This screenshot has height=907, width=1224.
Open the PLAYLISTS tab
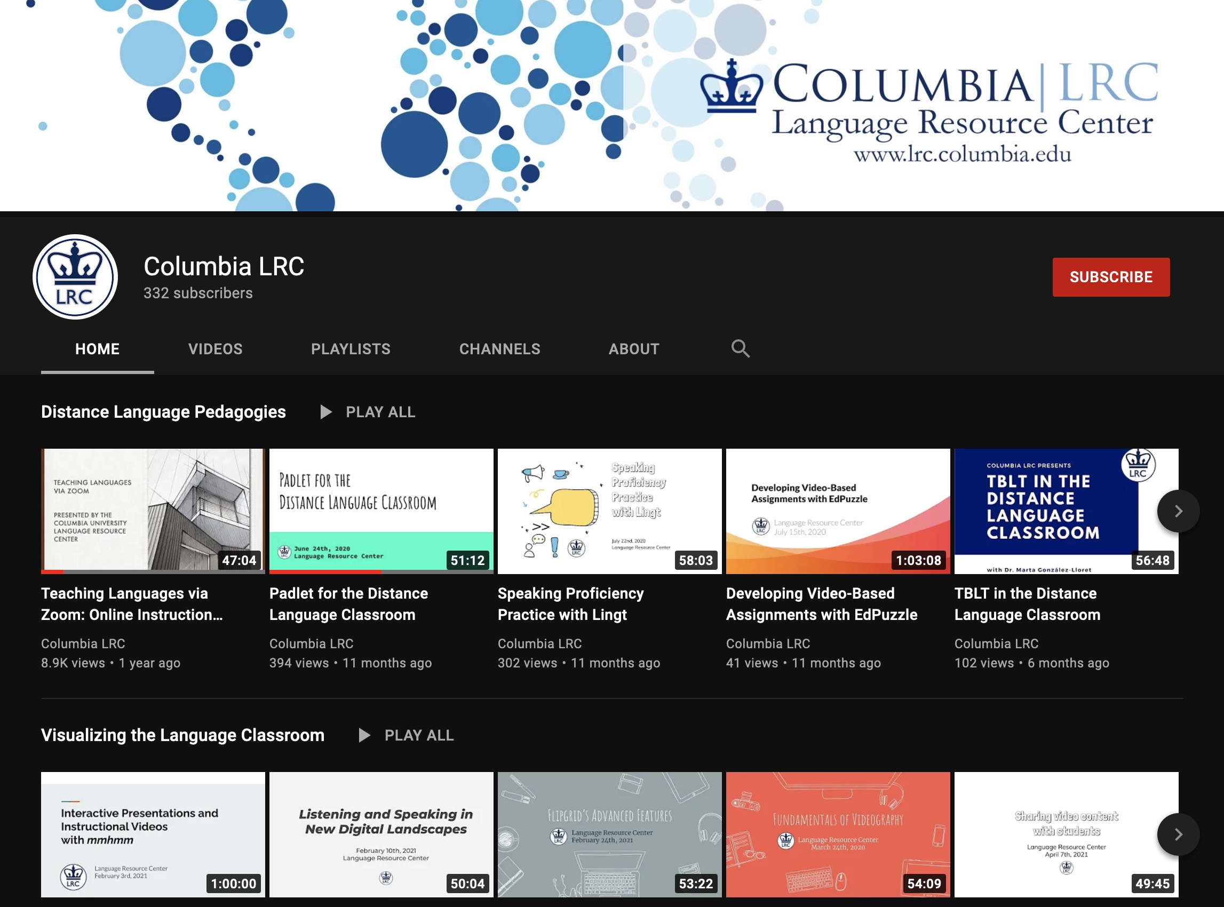351,349
